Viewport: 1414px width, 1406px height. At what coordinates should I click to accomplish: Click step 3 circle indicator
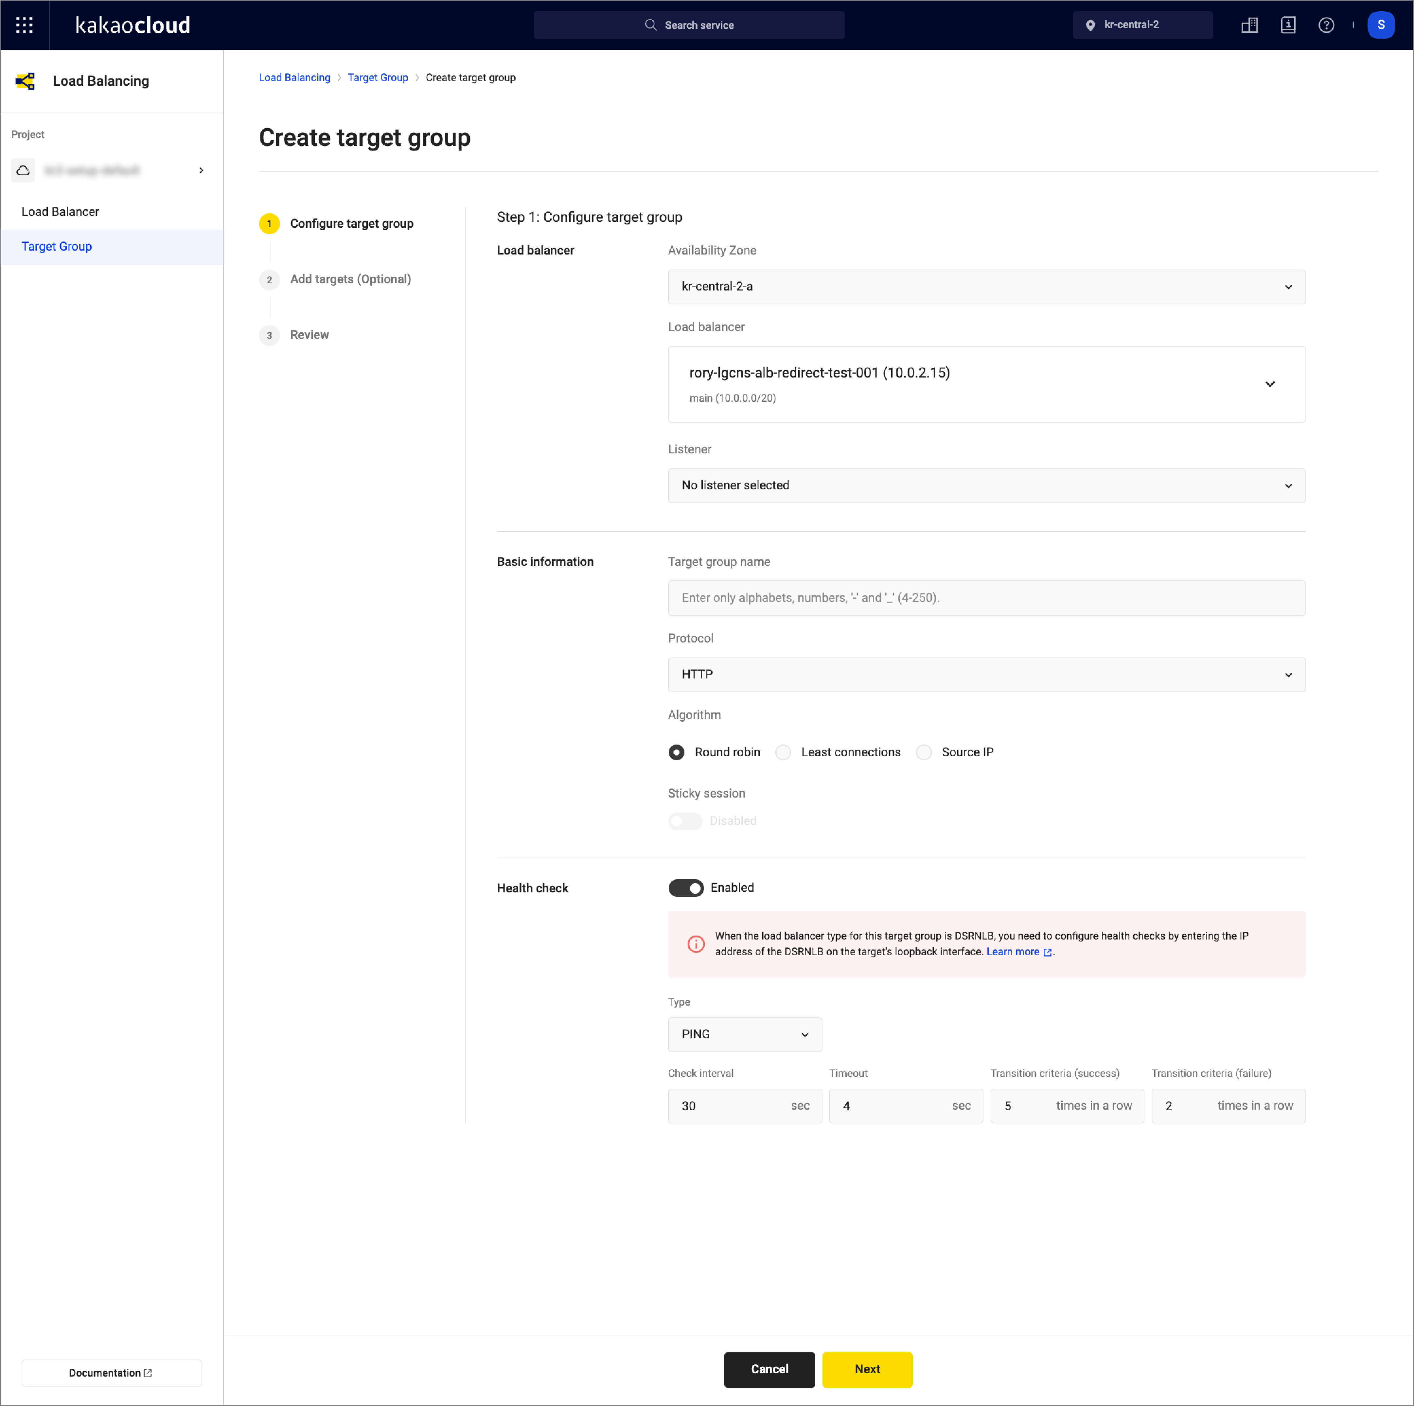coord(269,335)
